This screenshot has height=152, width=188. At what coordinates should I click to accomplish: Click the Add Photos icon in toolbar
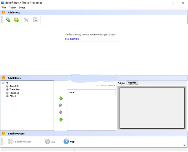click(x=8, y=20)
